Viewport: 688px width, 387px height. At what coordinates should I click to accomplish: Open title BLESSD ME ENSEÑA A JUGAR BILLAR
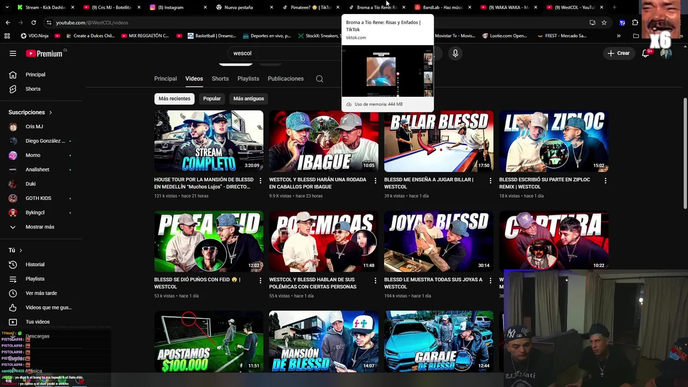tap(429, 183)
